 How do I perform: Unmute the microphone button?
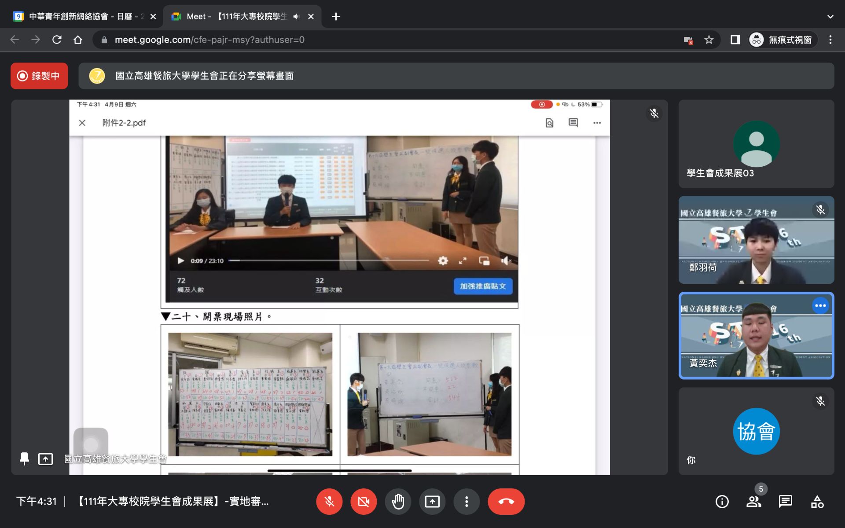pos(329,502)
